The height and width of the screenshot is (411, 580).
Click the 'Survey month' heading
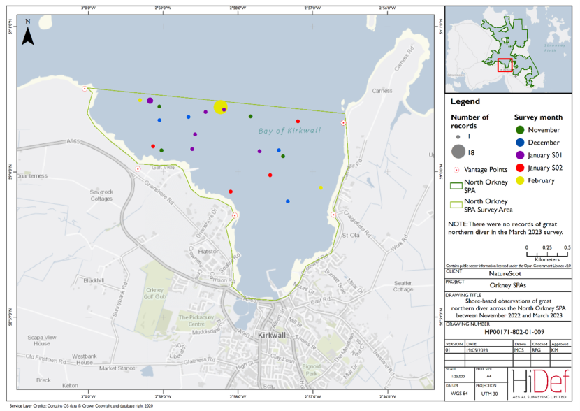point(538,117)
